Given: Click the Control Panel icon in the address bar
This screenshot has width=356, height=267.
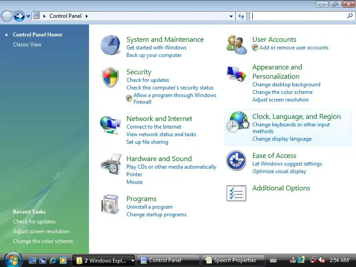Looking at the screenshot, I should 36,16.
